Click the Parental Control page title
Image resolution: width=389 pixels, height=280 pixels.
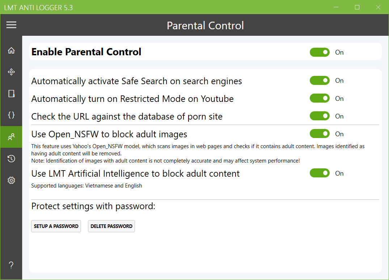point(205,26)
